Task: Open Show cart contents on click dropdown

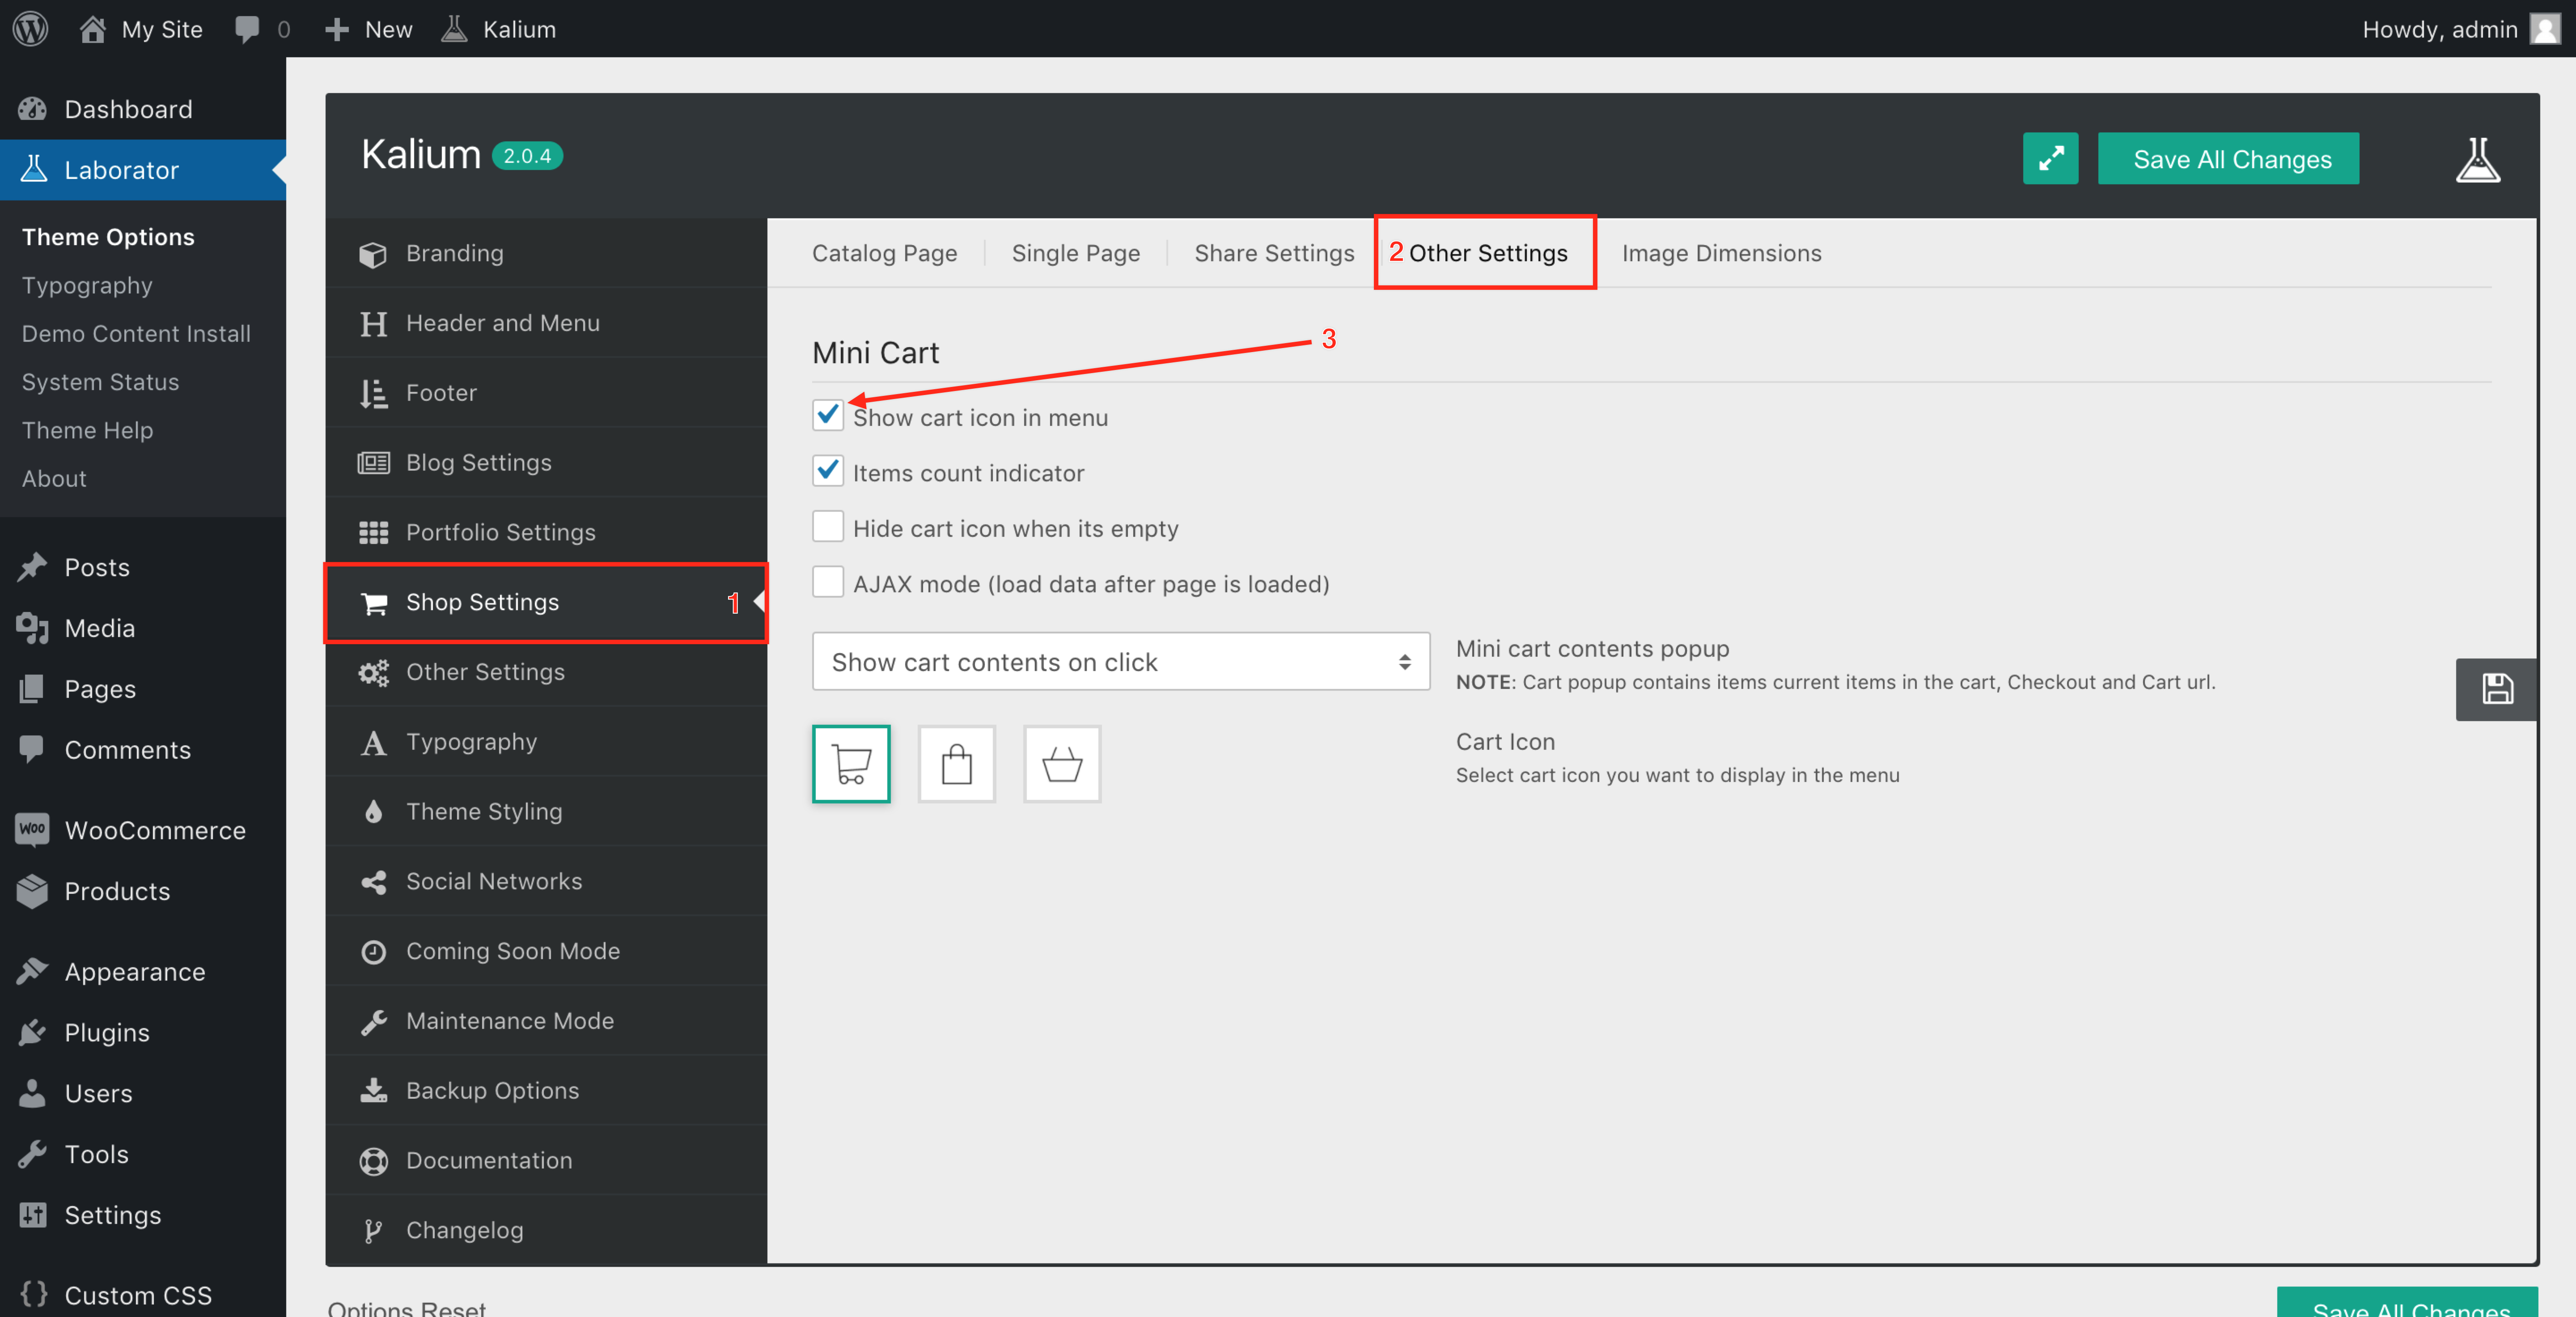Action: click(x=1121, y=662)
